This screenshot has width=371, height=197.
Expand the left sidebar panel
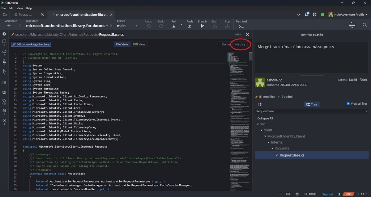pyautogui.click(x=4, y=34)
